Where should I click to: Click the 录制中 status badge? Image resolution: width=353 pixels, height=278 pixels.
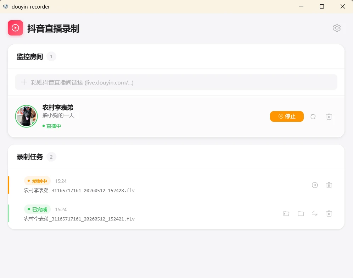tap(37, 181)
